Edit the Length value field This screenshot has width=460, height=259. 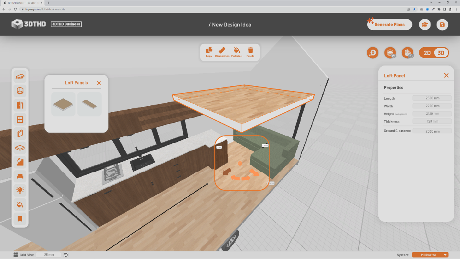click(432, 98)
